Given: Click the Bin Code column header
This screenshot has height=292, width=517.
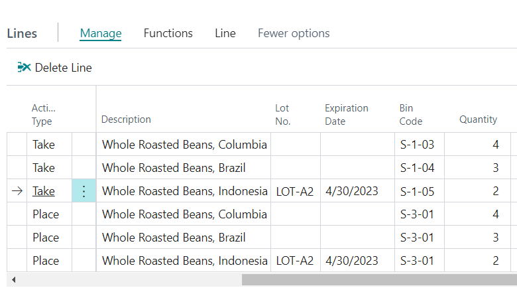Looking at the screenshot, I should (x=411, y=114).
